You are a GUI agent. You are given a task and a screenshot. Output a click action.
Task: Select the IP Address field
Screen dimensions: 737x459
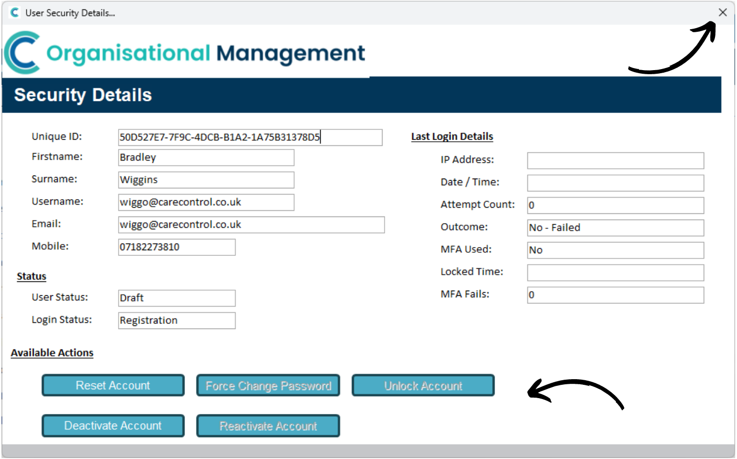(x=615, y=160)
